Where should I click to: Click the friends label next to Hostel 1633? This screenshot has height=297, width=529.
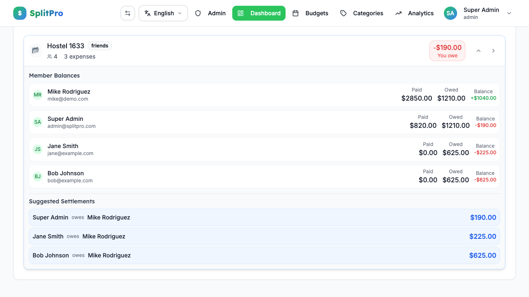[x=100, y=46]
